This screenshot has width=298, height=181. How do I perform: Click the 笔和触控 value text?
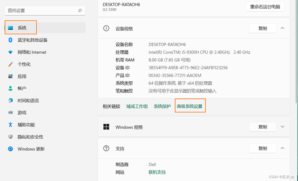point(183,91)
